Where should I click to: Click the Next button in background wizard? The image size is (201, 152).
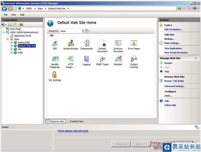tap(141, 144)
